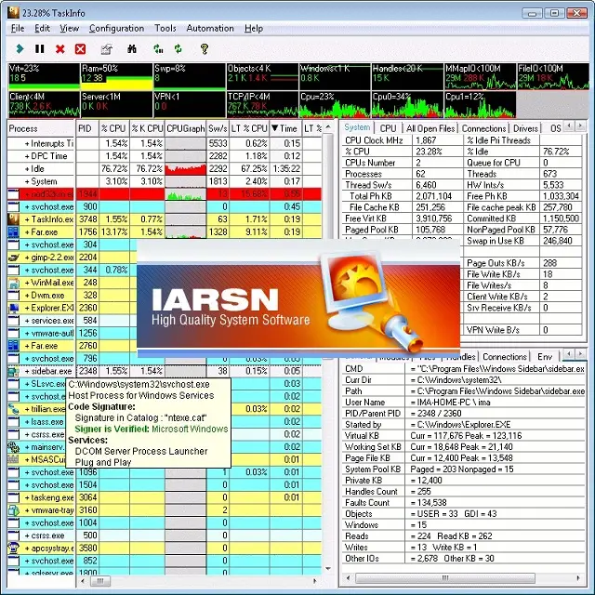Click the question mark help icon

tap(205, 48)
